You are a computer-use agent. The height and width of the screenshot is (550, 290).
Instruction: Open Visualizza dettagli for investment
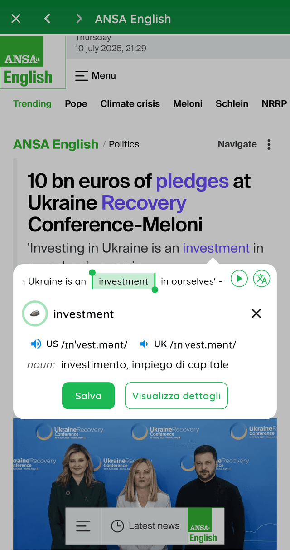[176, 396]
